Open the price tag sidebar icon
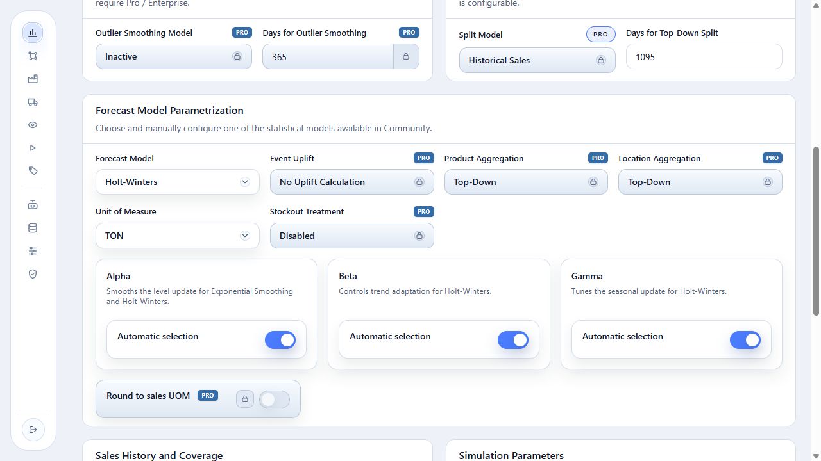821x461 pixels. pyautogui.click(x=33, y=171)
